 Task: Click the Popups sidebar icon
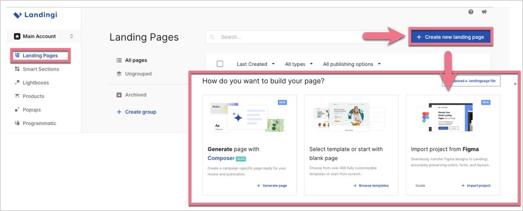click(x=17, y=109)
